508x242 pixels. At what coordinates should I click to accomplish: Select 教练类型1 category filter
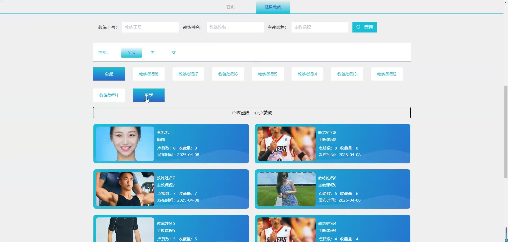pyautogui.click(x=109, y=95)
